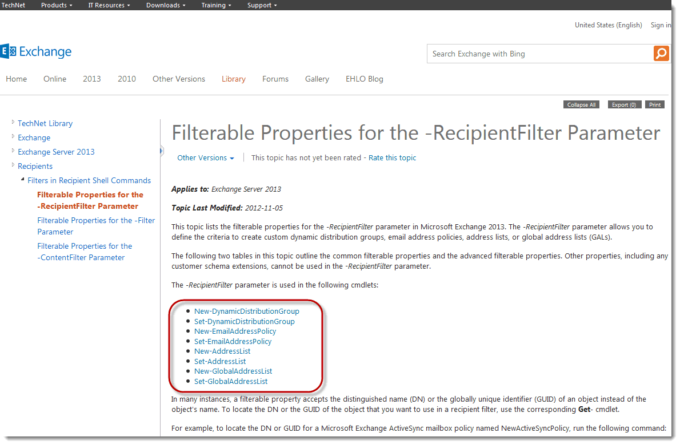
Task: Click the Sign in link
Action: (x=661, y=25)
